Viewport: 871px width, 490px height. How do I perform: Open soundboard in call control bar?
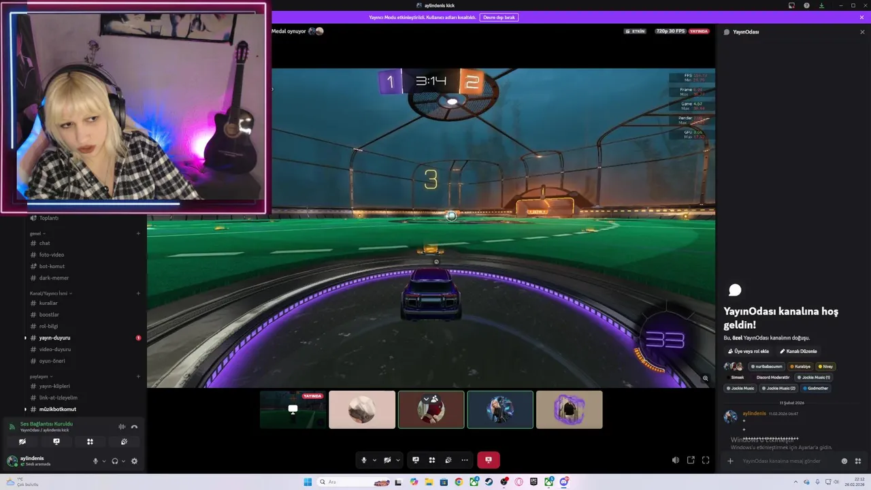point(448,460)
